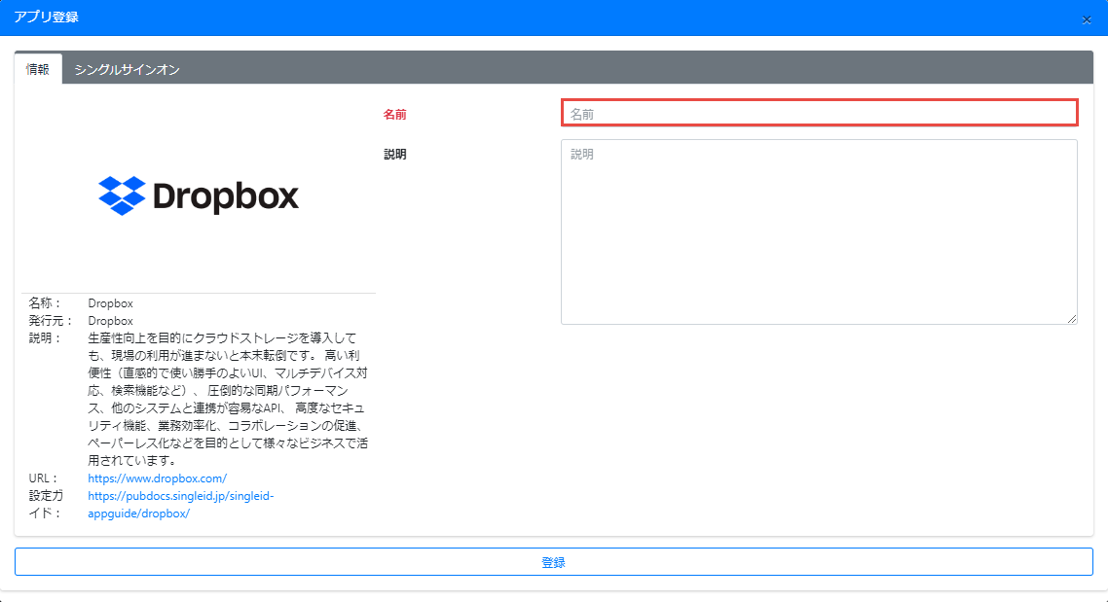The height and width of the screenshot is (602, 1108).
Task: Open the シングルサインオン tab
Action: 127,69
